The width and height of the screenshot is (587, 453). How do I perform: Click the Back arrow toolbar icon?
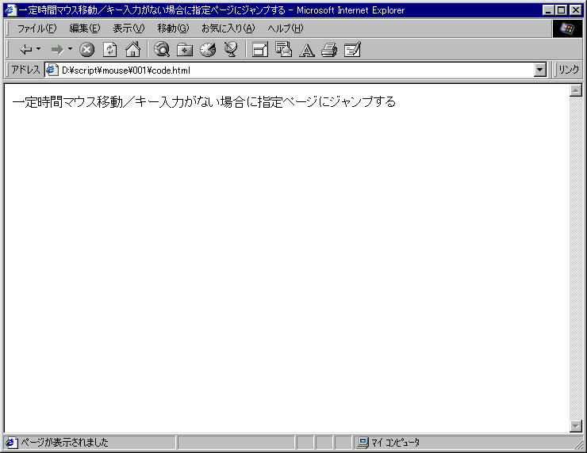tap(26, 49)
